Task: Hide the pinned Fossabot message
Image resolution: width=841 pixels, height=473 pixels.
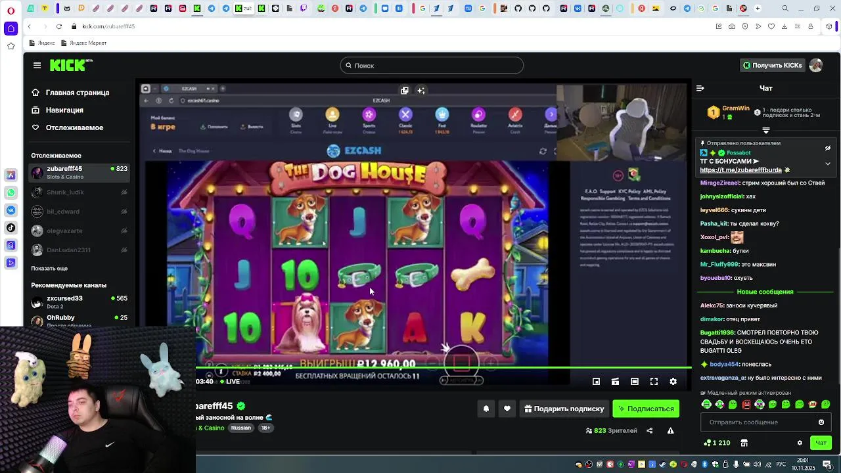Action: [x=828, y=148]
